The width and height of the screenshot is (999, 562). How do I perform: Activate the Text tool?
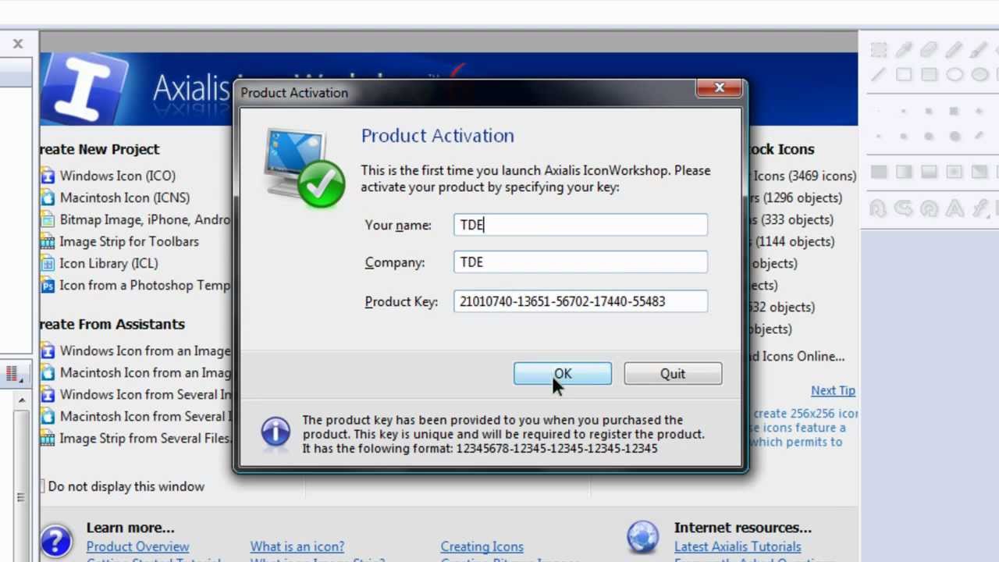point(954,208)
